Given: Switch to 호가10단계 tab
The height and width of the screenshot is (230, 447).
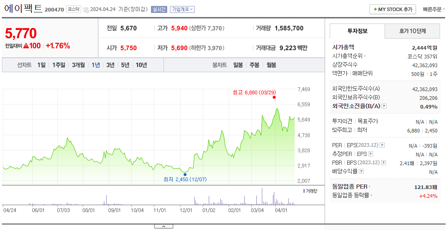Looking at the screenshot, I should 412,31.
